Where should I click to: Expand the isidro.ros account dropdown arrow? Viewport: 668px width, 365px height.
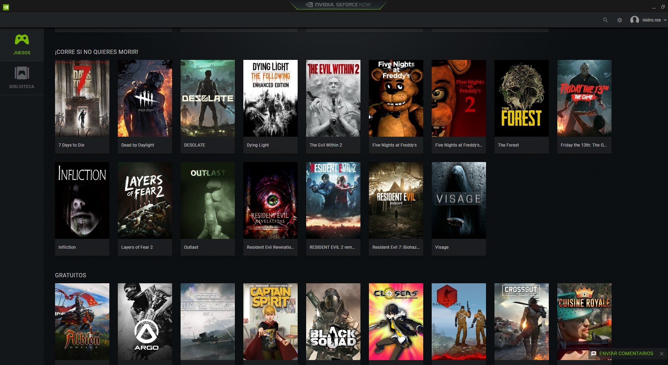pos(665,20)
